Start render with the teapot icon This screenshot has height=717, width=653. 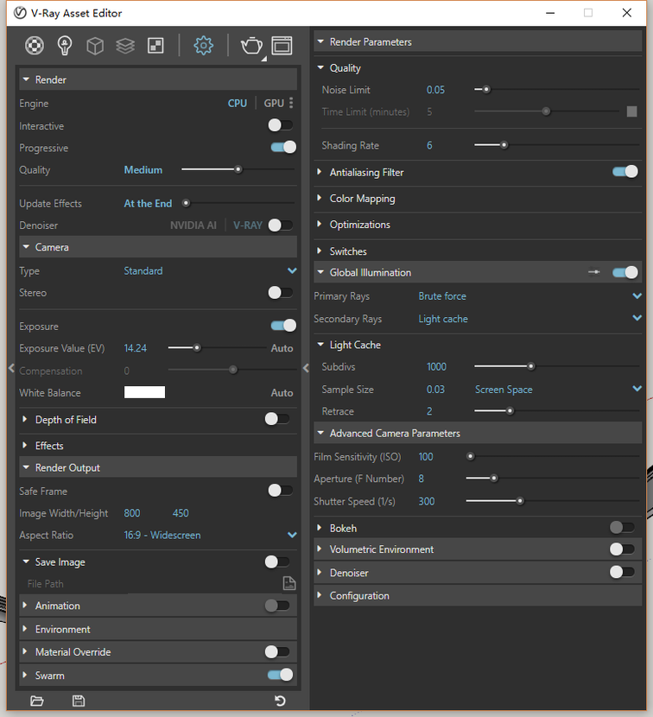251,46
